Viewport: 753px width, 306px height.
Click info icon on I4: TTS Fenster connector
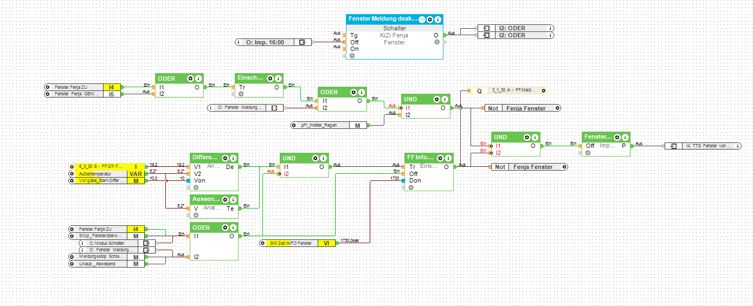point(737,146)
